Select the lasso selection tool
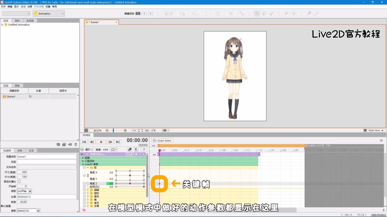Viewport: 387px width, 217px height. point(264,14)
